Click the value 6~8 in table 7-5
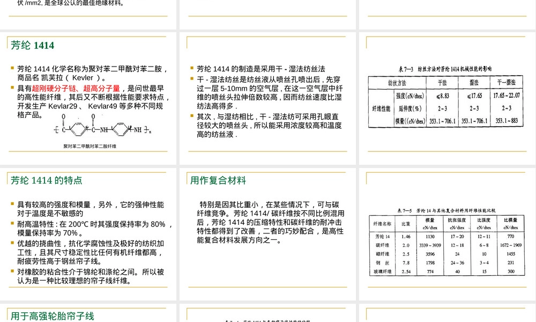 484,245
